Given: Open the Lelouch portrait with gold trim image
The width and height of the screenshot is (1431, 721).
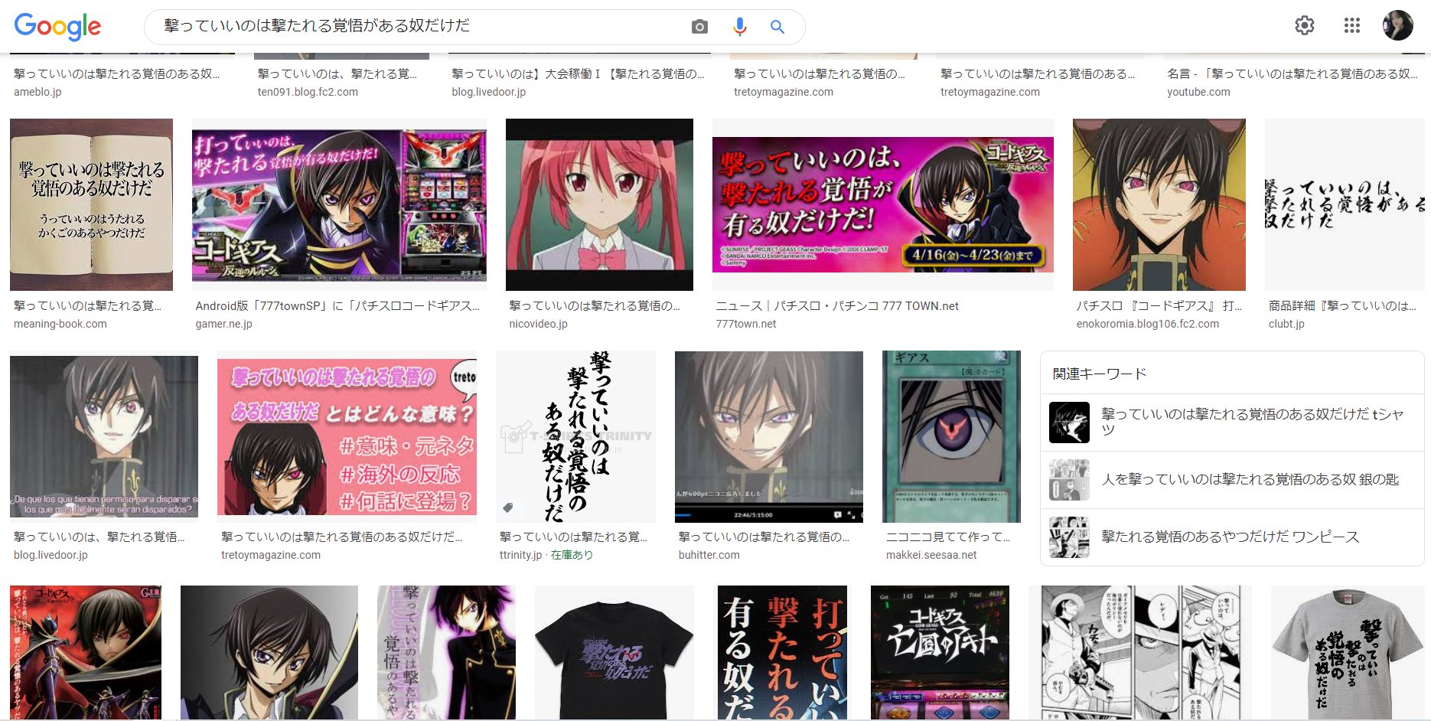Looking at the screenshot, I should (x=269, y=652).
